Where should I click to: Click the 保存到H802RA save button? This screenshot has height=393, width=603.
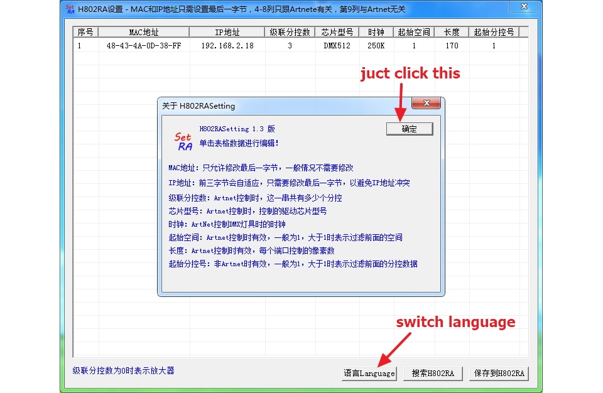click(499, 374)
